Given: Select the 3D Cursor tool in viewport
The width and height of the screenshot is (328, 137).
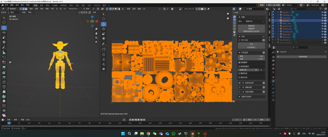Looking at the screenshot, I should (x=4, y=22).
